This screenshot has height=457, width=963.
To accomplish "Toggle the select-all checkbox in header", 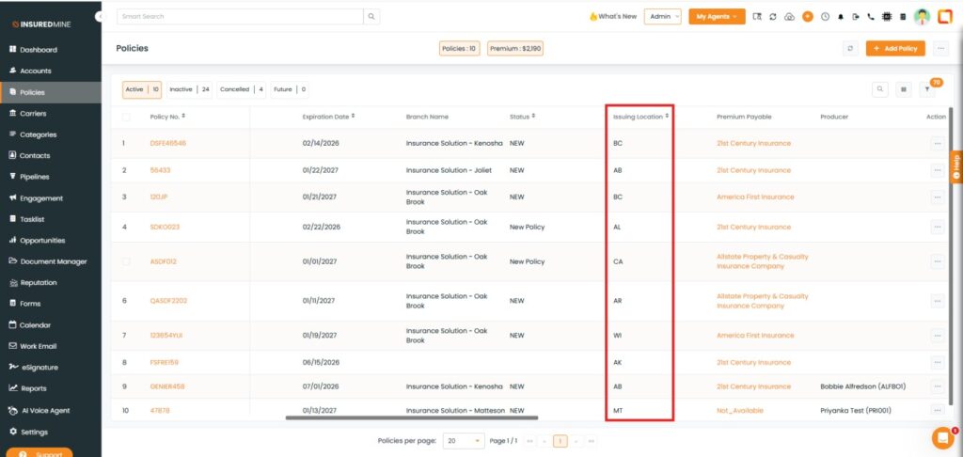I will click(126, 117).
